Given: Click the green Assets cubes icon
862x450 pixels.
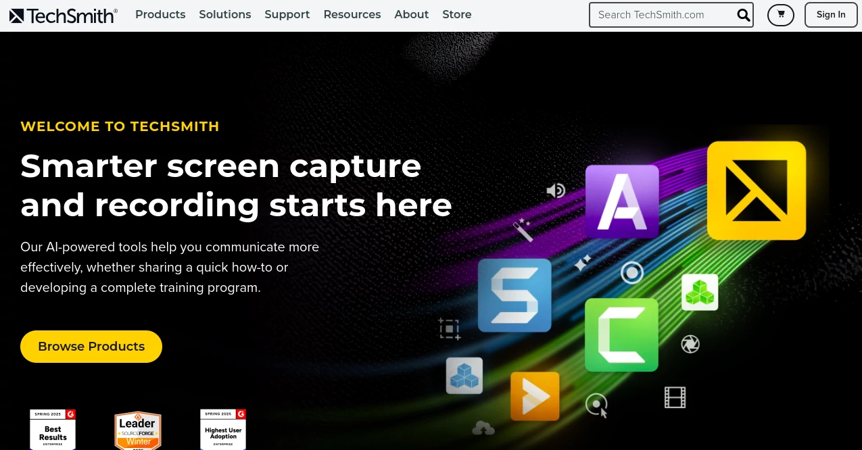Looking at the screenshot, I should point(699,292).
